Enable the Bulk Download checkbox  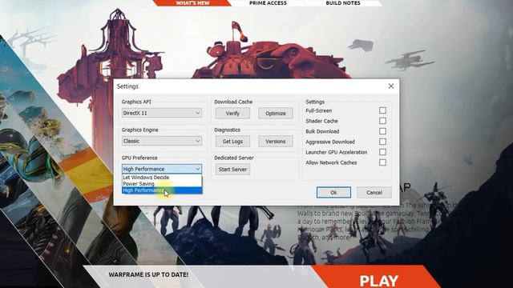click(382, 131)
